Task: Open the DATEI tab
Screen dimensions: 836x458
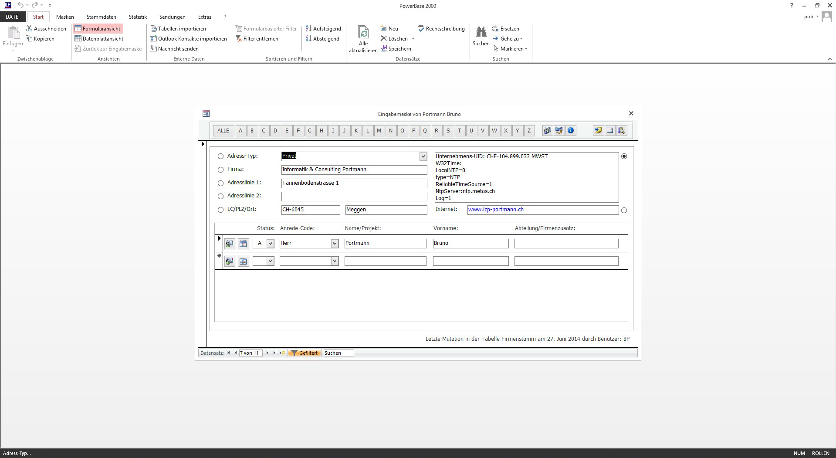Action: click(13, 17)
